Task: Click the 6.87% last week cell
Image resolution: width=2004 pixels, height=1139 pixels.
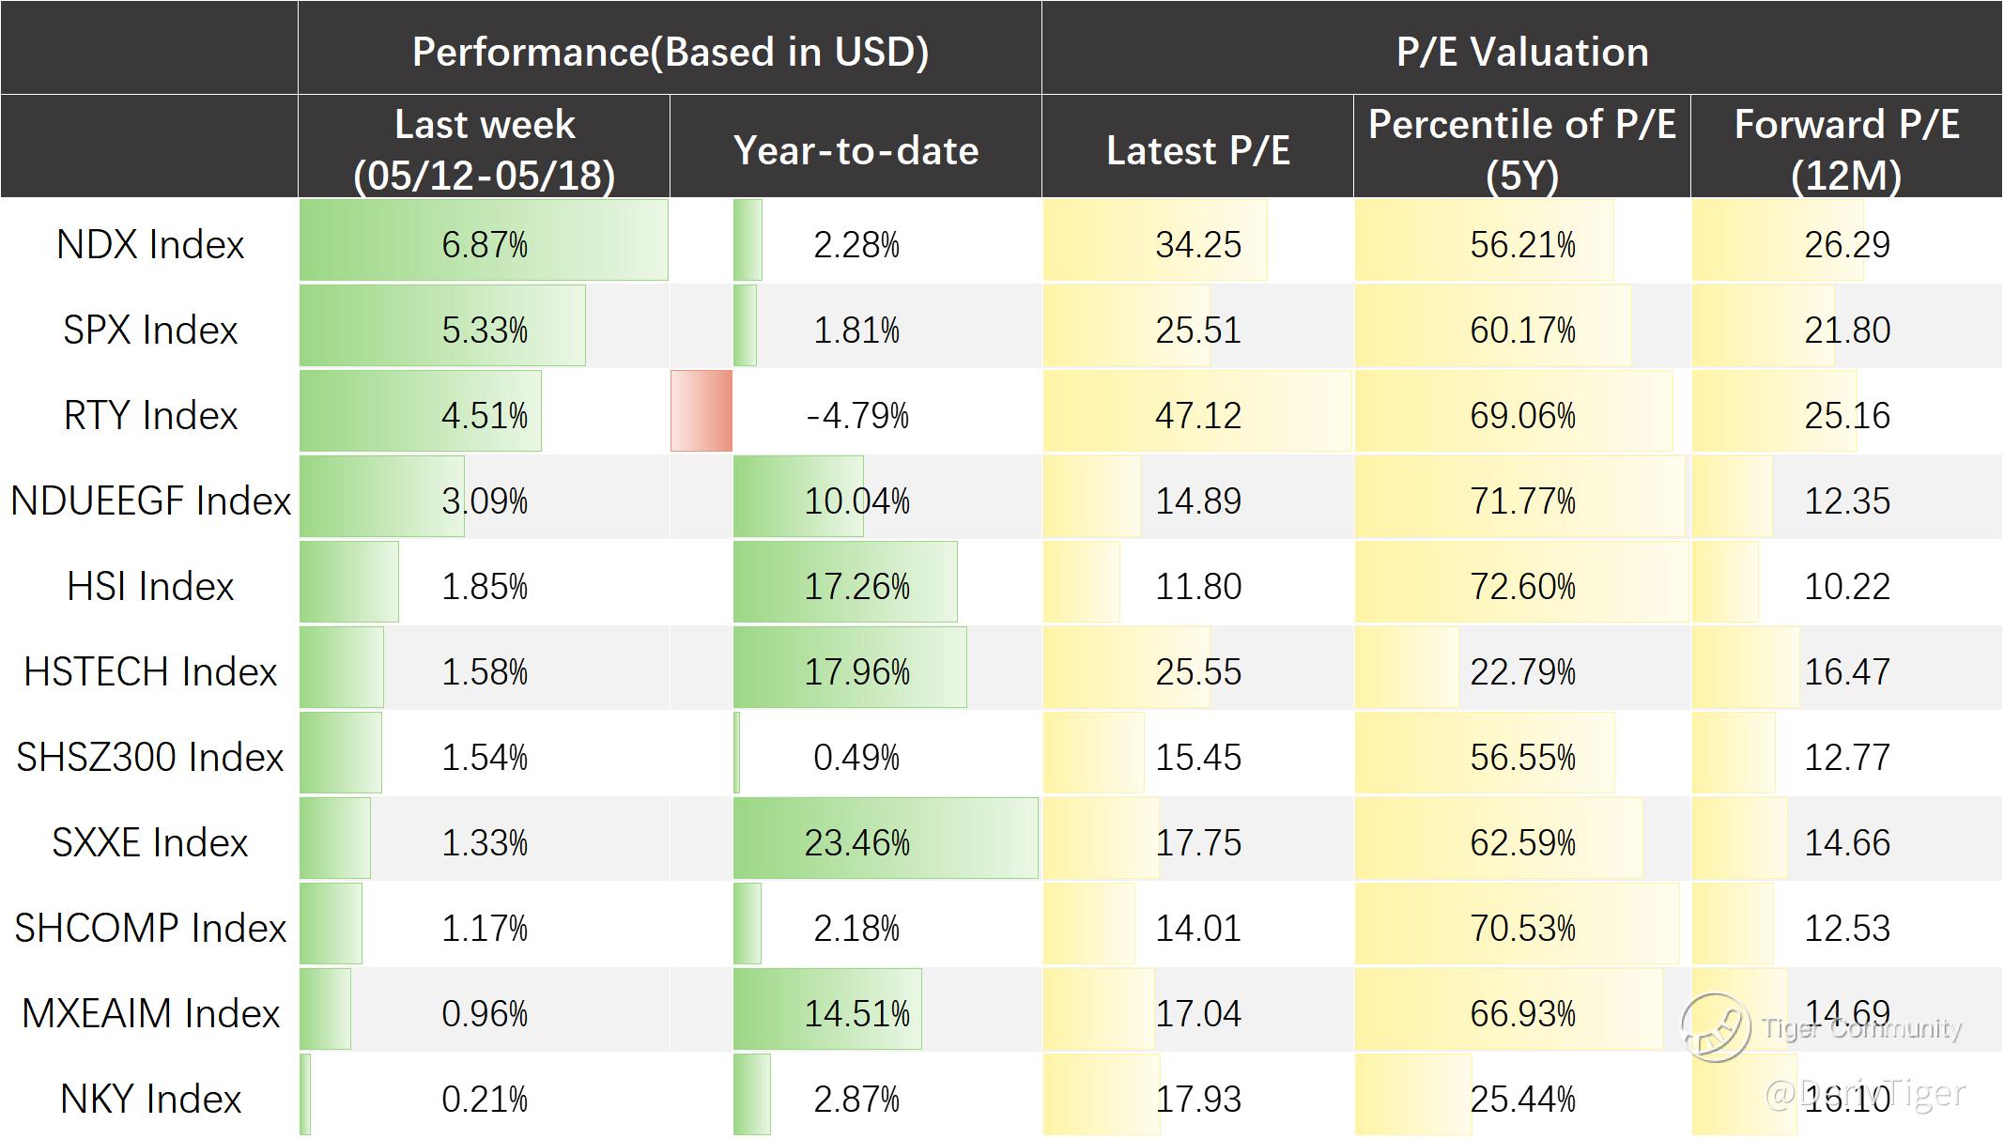Action: pos(484,244)
